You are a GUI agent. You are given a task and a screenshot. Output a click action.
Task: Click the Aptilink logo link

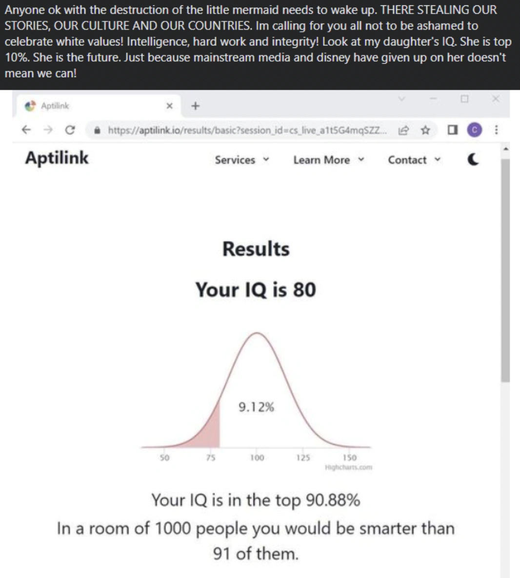pos(57,158)
